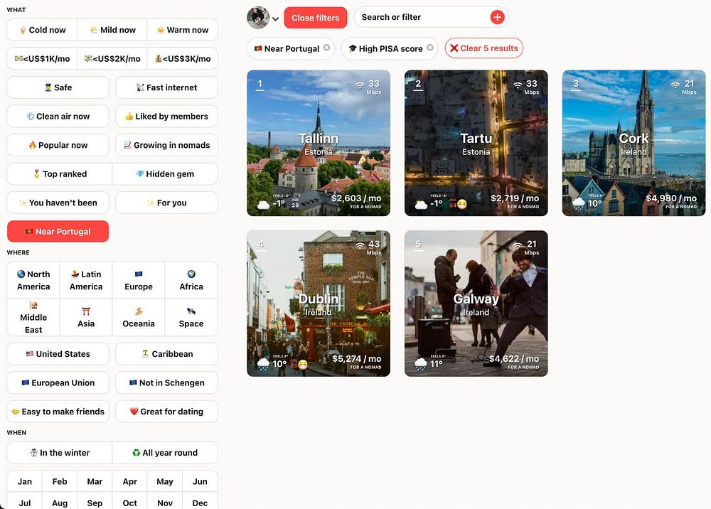Select the Hidden gem filter

click(165, 174)
